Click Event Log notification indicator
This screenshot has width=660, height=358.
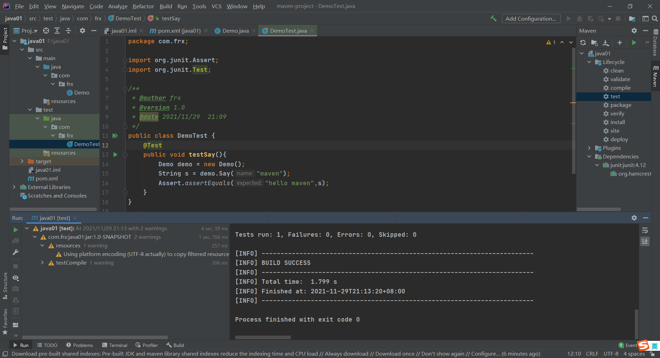[x=628, y=345]
